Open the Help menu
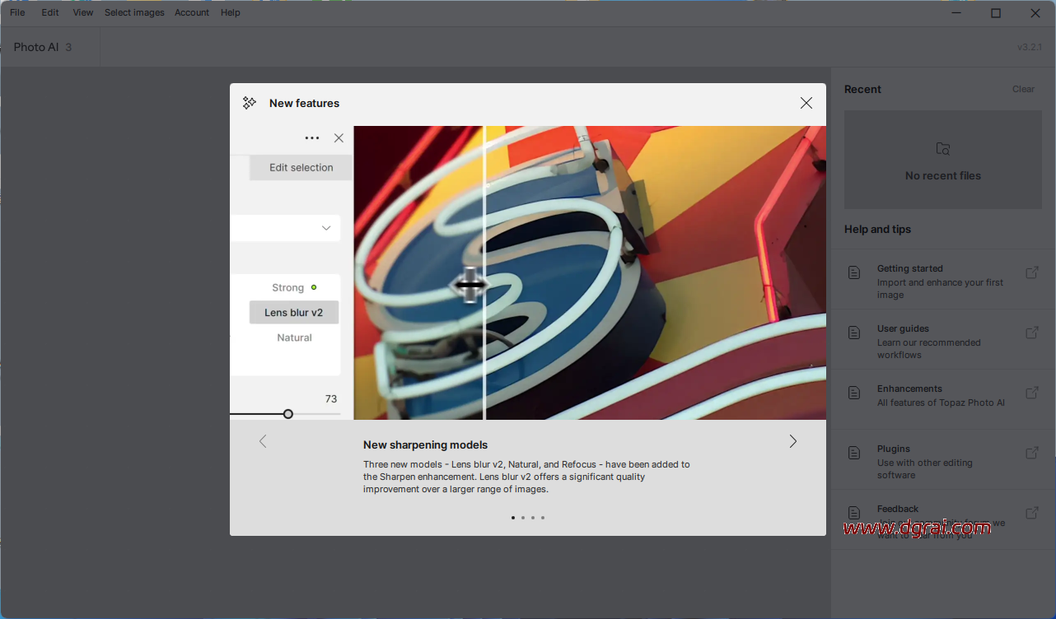1056x619 pixels. pyautogui.click(x=231, y=12)
